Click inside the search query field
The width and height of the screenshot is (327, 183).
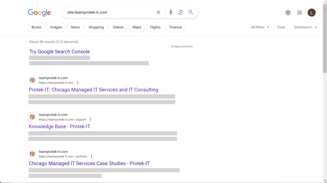pos(110,12)
